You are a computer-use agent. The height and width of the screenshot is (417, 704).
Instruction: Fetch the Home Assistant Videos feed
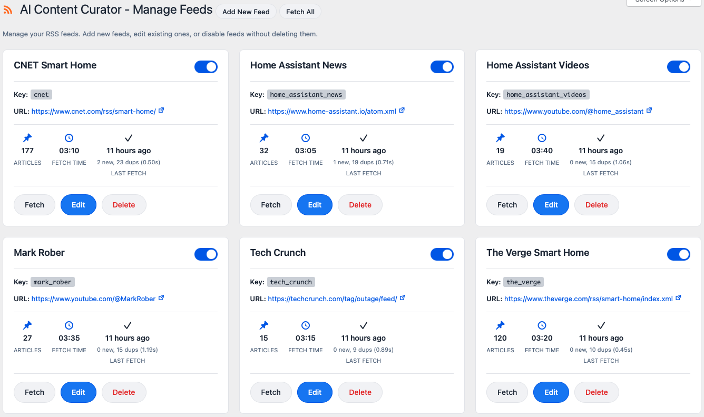[x=507, y=205]
